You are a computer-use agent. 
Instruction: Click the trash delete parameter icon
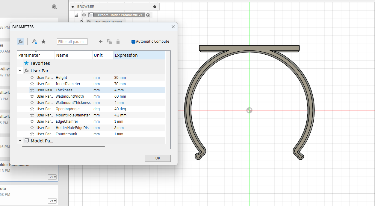point(118,42)
